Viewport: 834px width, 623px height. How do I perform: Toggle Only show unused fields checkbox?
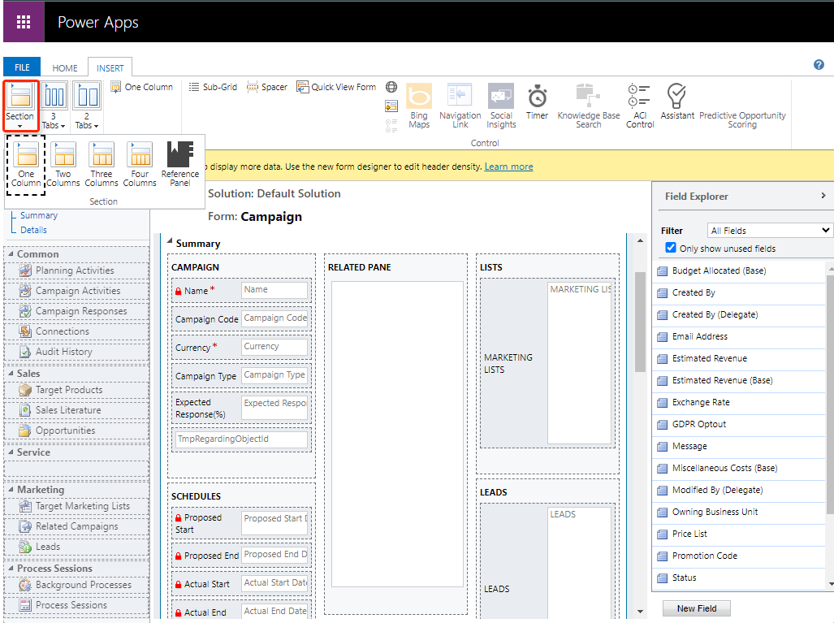(x=671, y=248)
